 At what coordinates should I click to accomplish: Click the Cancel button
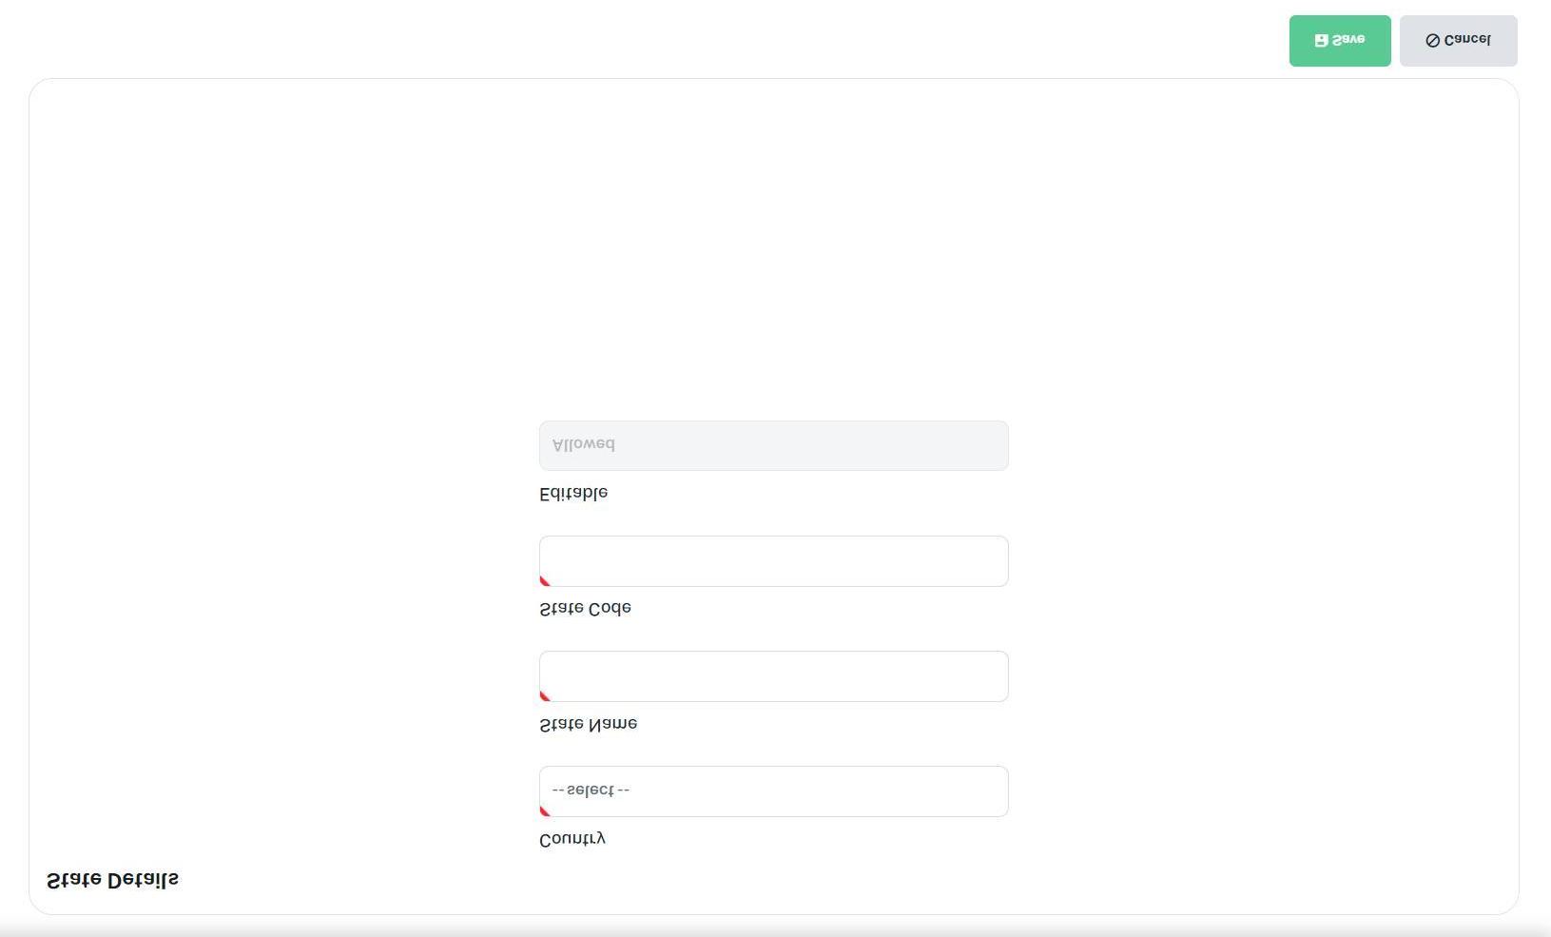(1458, 41)
